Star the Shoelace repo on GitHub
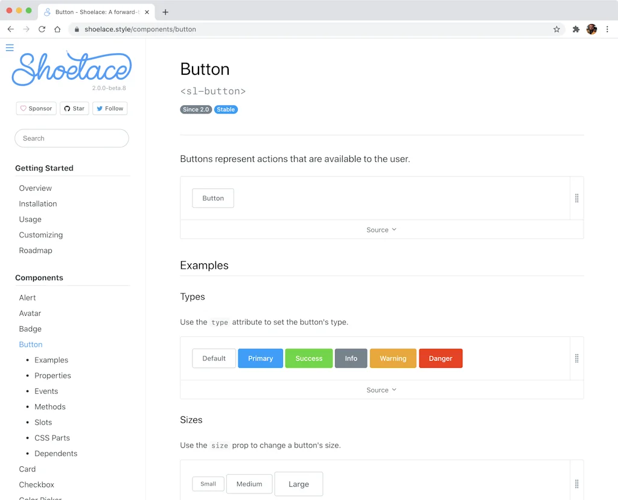Image resolution: width=618 pixels, height=500 pixels. pos(74,108)
